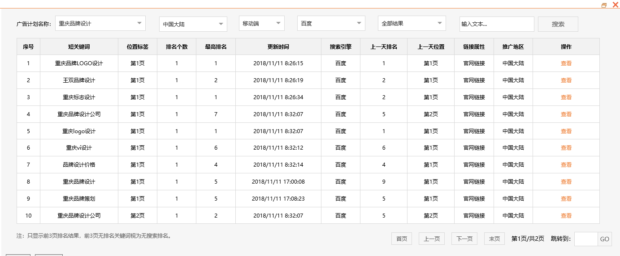Click 查看 for 重庆品牌策划 row
Image resolution: width=620 pixels, height=256 pixels.
click(566, 199)
